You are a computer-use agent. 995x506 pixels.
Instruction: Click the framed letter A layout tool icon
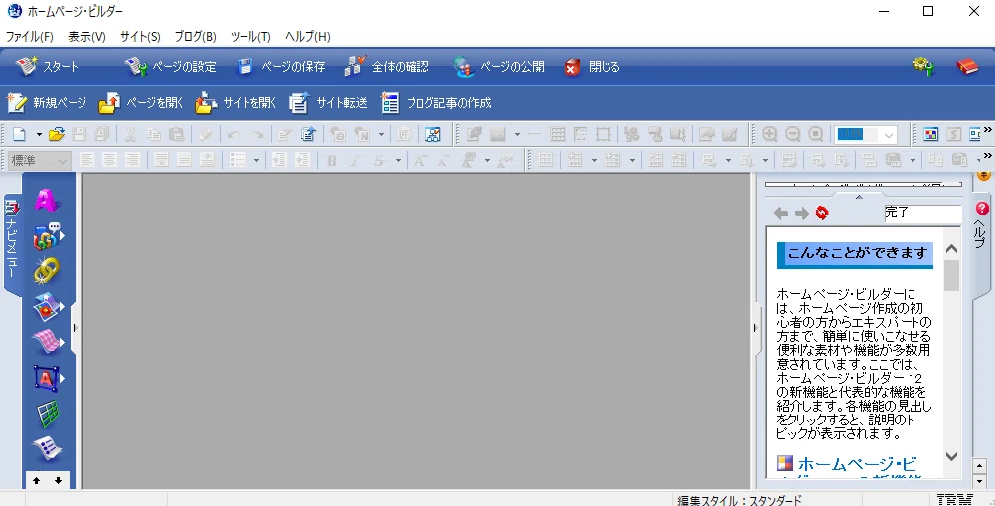point(49,379)
